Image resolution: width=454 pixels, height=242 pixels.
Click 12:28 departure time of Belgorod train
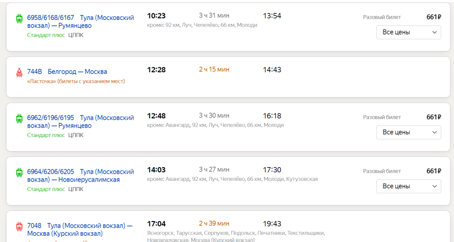tap(157, 70)
